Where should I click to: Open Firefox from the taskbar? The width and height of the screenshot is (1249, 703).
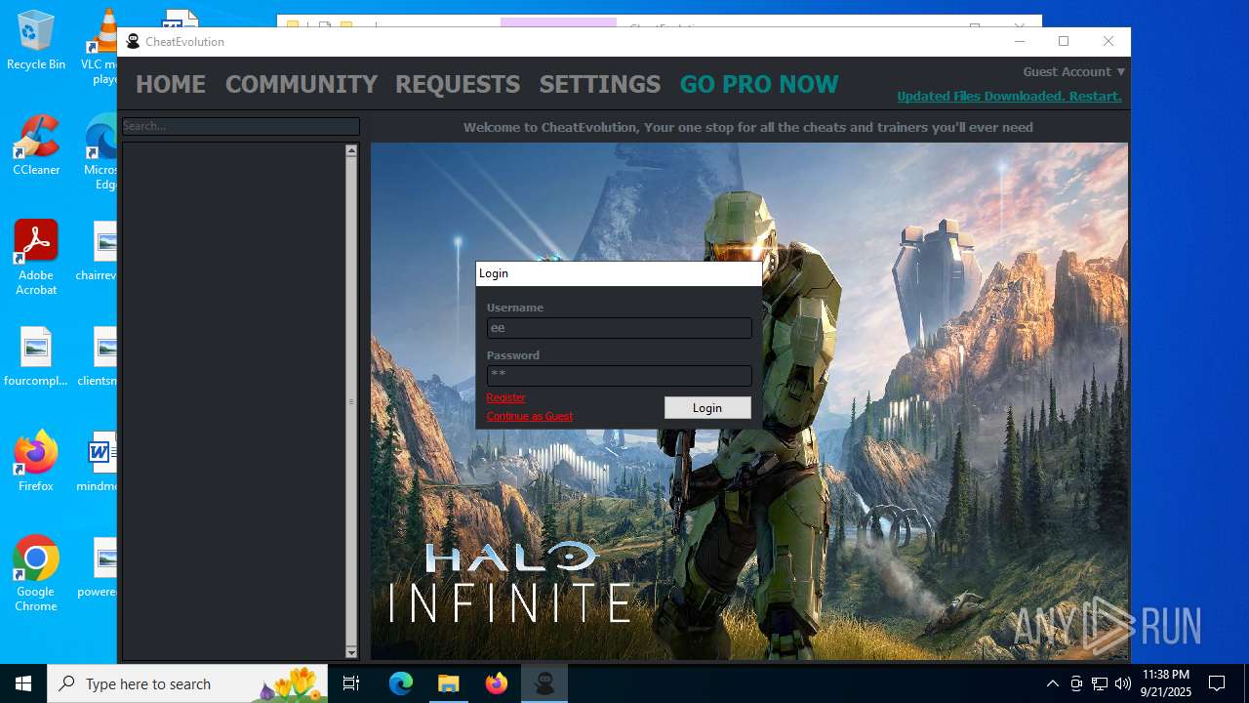(497, 683)
